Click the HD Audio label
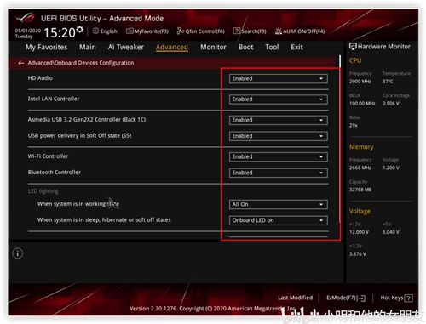 pyautogui.click(x=40, y=78)
